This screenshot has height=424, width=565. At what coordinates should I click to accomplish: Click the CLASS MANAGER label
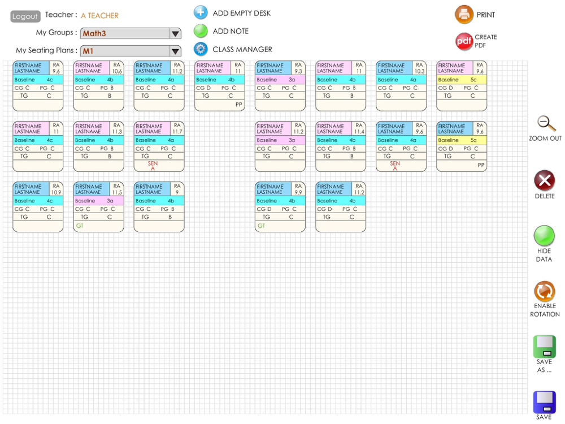pyautogui.click(x=242, y=49)
